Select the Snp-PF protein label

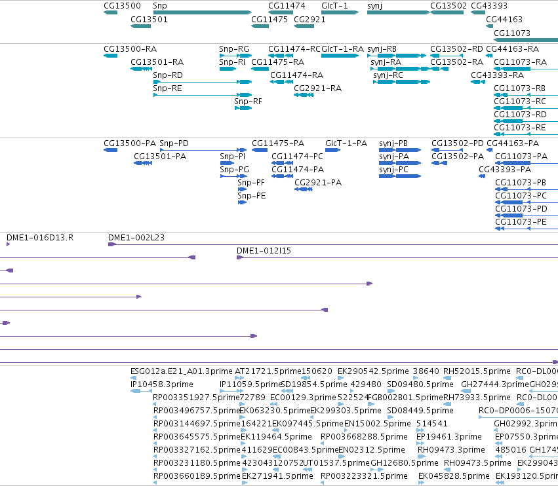pos(251,183)
